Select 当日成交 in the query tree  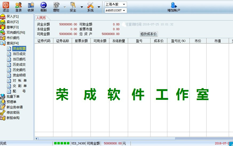click(19, 54)
